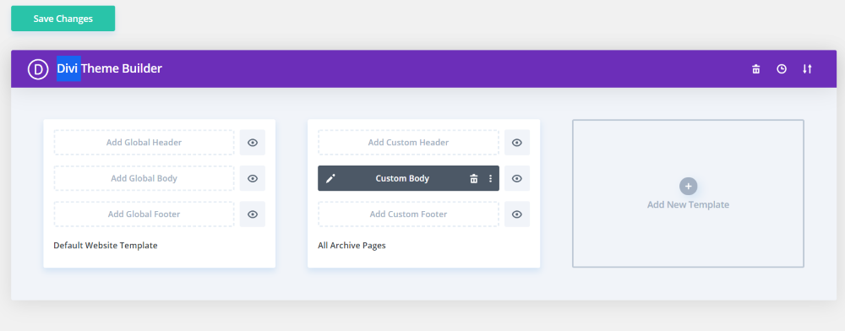
Task: Delete all templates via header trash icon
Action: (x=756, y=69)
